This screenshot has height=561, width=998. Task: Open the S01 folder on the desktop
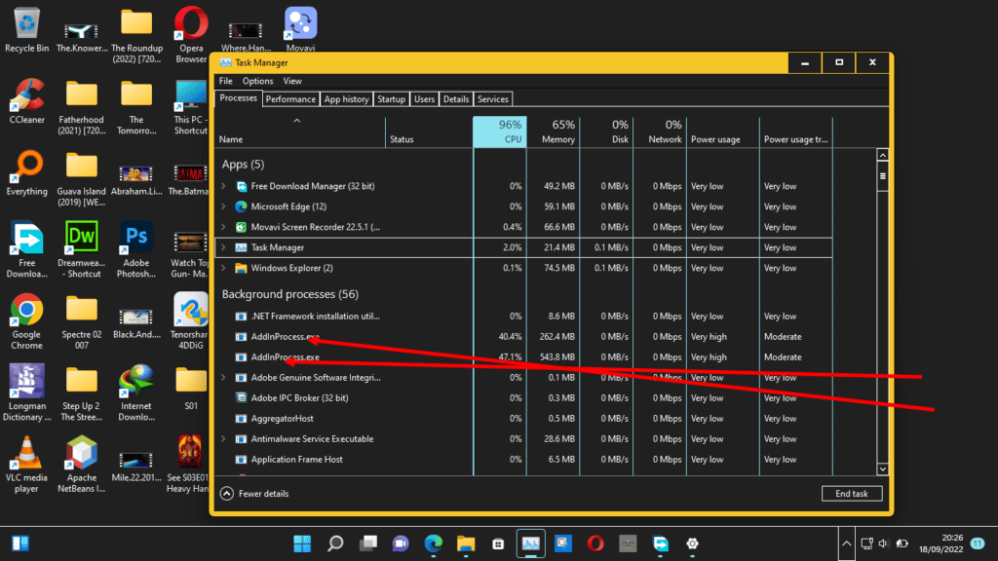pos(191,388)
